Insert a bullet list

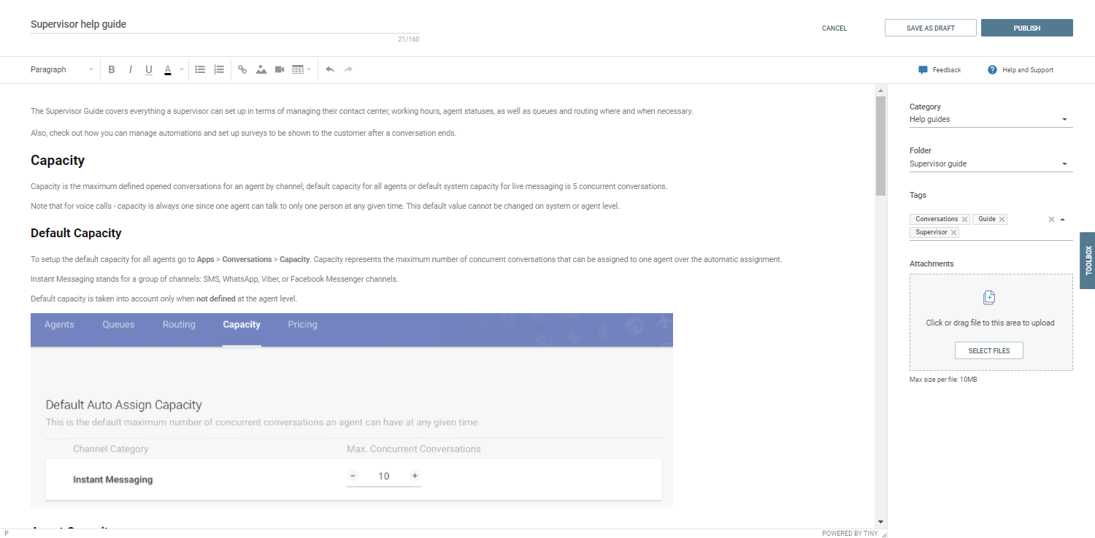coord(200,70)
